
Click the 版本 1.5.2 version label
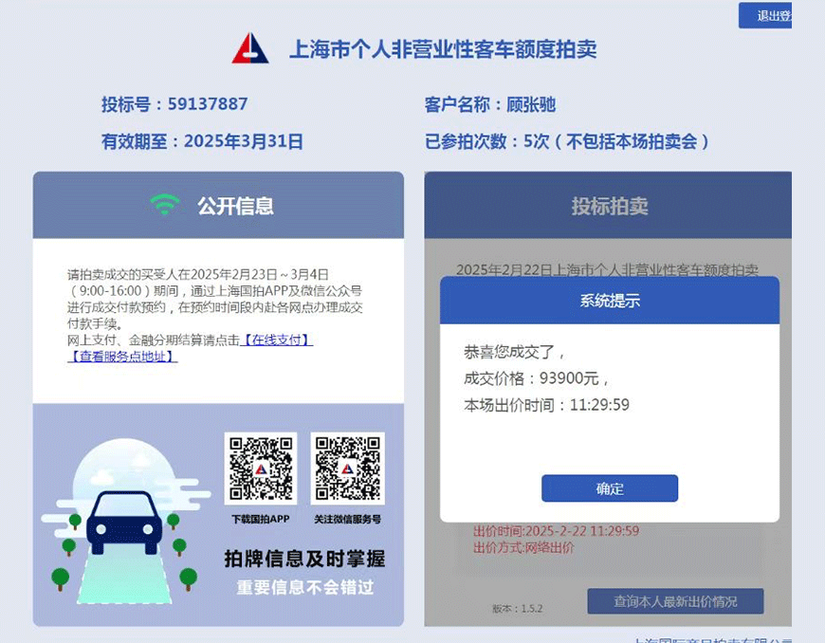coord(517,608)
